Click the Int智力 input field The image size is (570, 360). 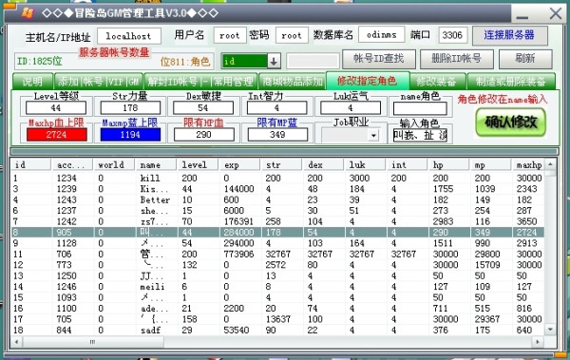tap(277, 108)
